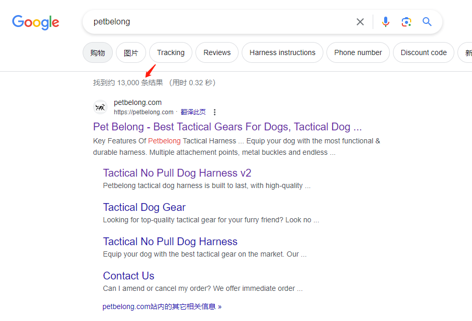Choose the Reviews filter chip
The image size is (472, 321).
click(x=217, y=52)
